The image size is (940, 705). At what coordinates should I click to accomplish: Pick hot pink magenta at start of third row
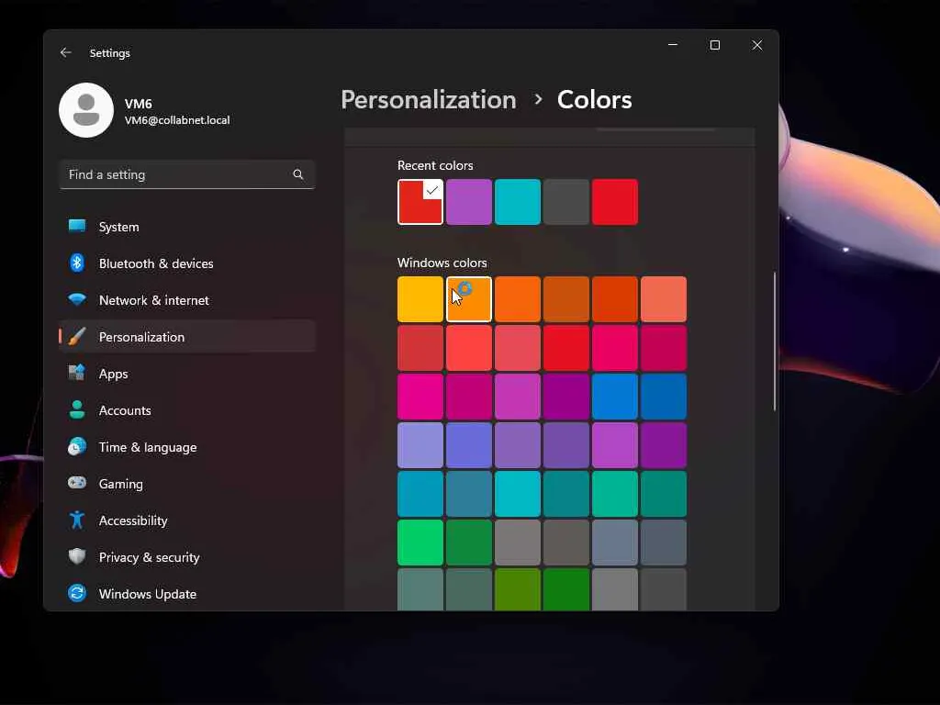tap(420, 397)
